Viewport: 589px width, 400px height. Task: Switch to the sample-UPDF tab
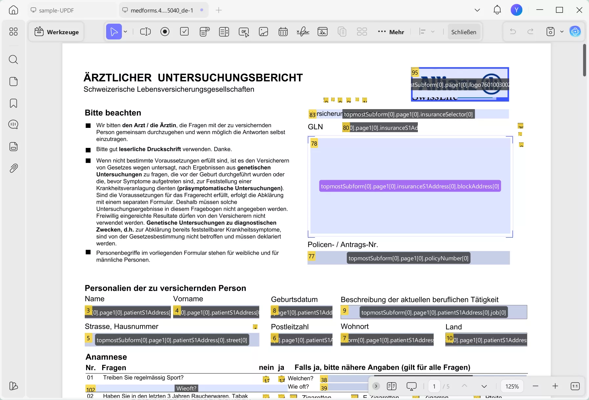tap(56, 10)
